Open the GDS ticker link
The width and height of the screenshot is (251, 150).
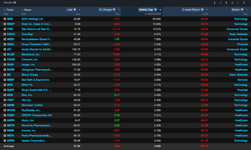10,19
